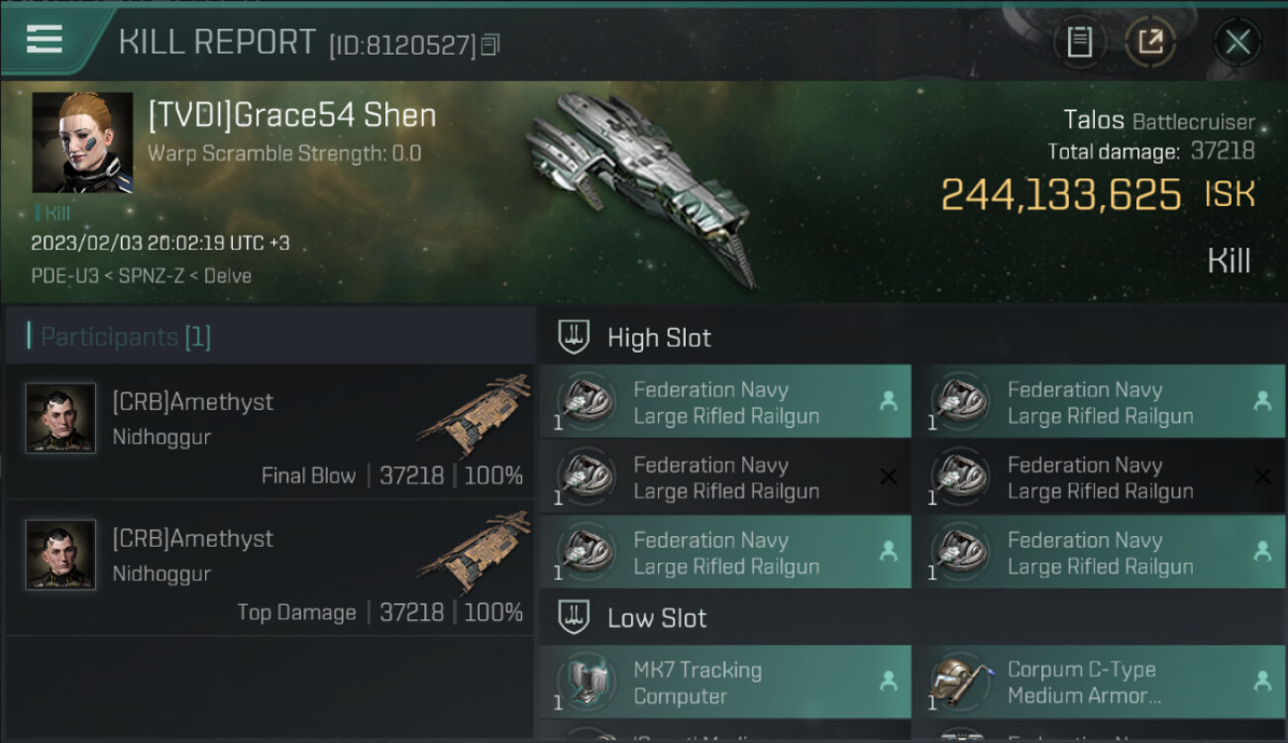Share the kill report via export icon

coord(1150,43)
